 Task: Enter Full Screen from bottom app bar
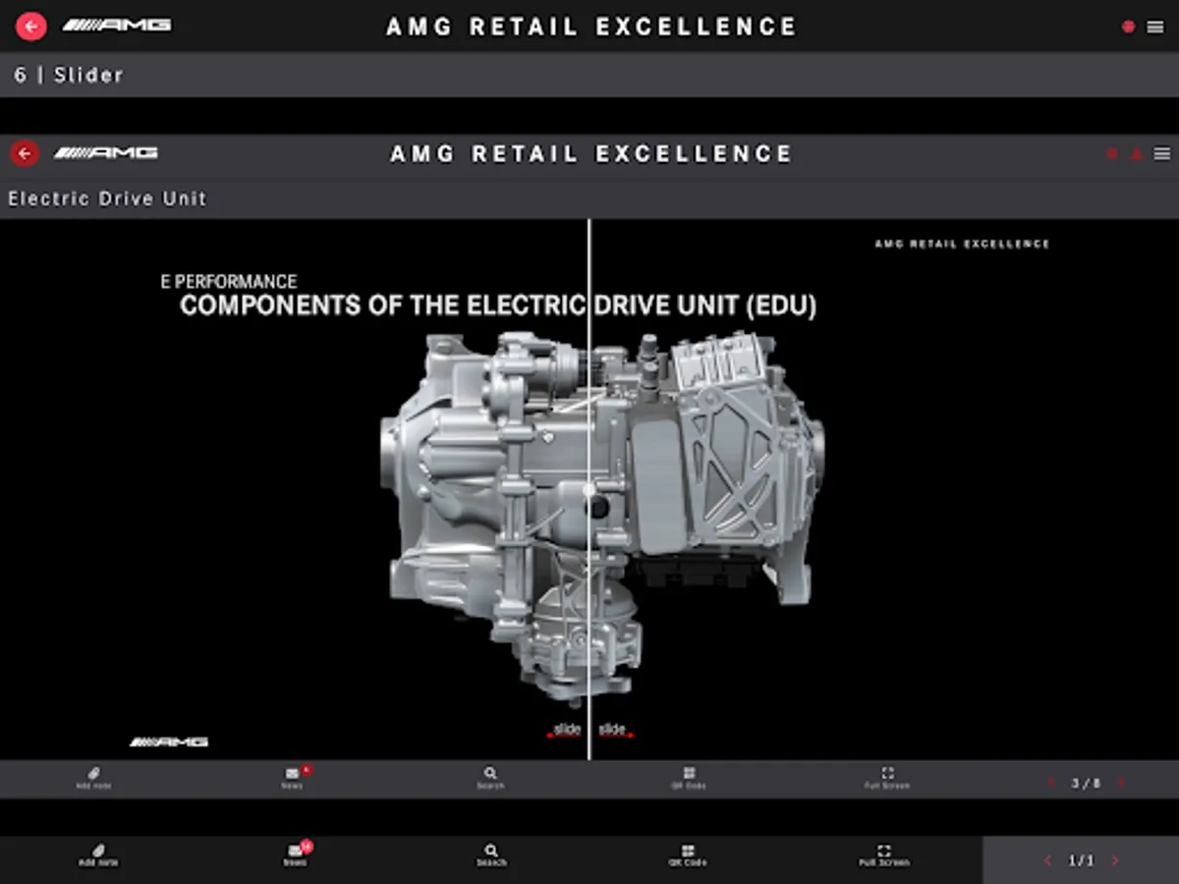(884, 856)
